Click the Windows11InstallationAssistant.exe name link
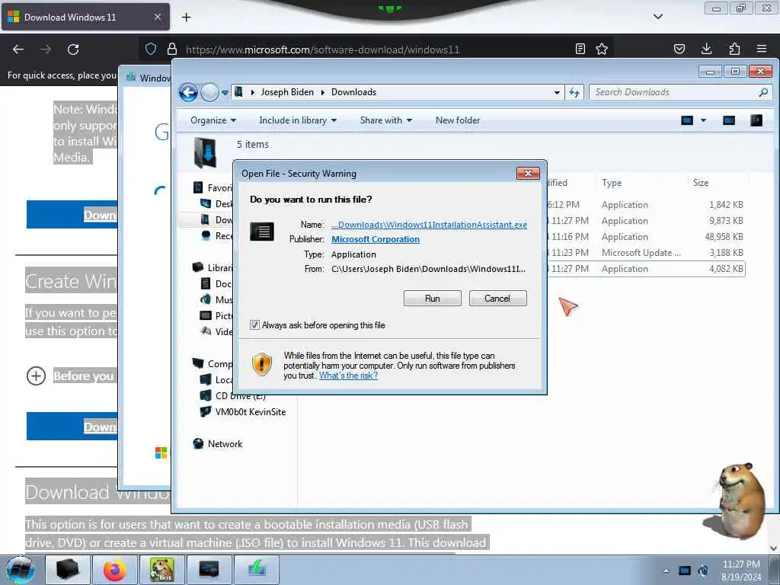Viewport: 780px width, 585px height. pyautogui.click(x=430, y=225)
